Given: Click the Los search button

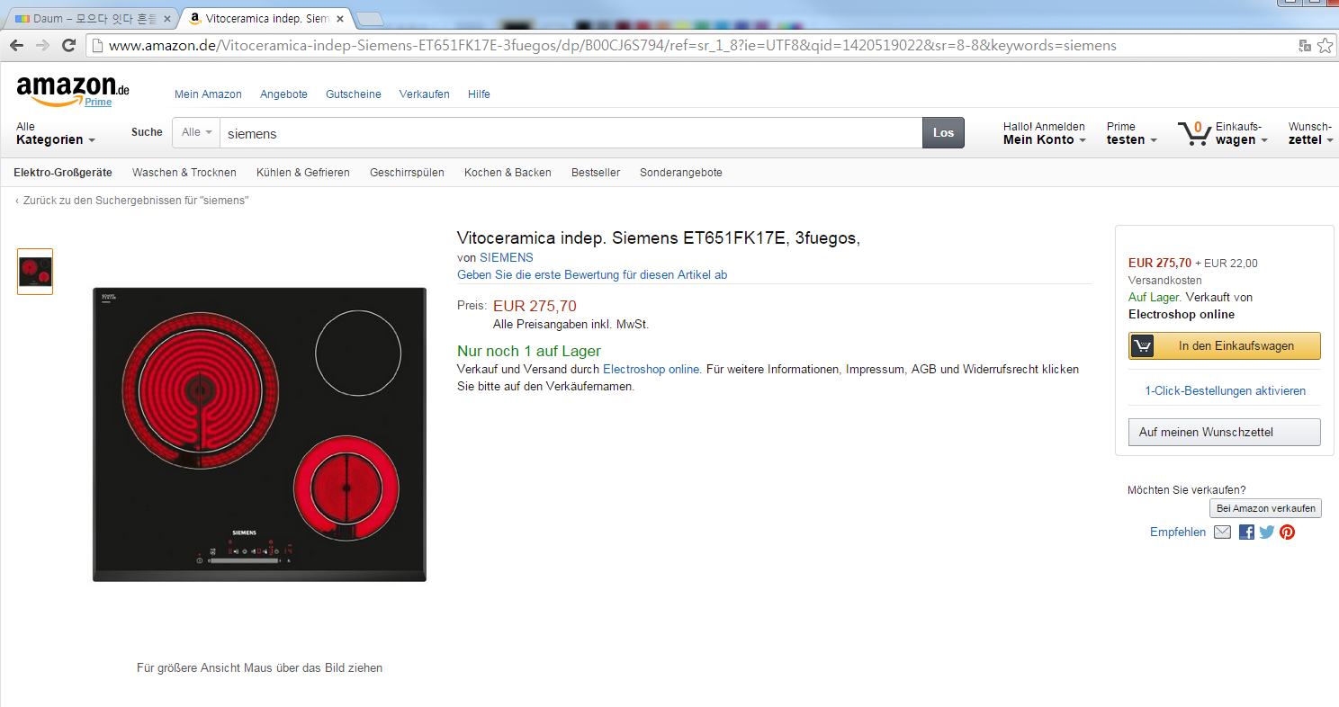Looking at the screenshot, I should point(943,132).
